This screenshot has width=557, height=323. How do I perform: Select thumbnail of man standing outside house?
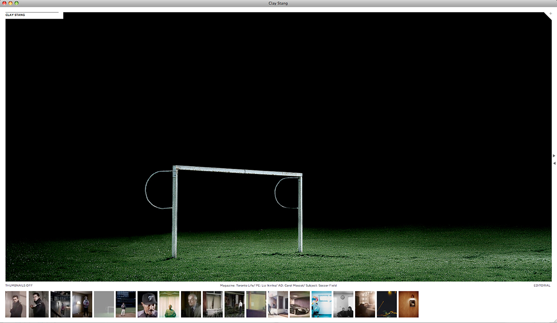coord(234,304)
